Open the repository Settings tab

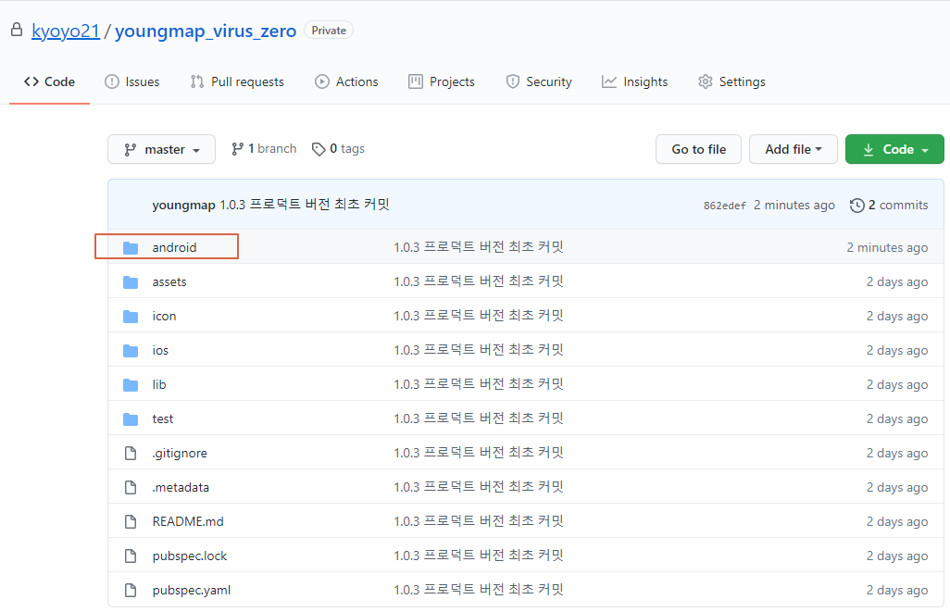click(731, 81)
